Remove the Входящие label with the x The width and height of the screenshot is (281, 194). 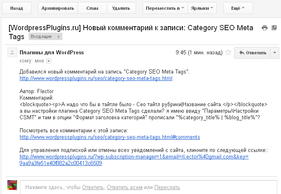[x=58, y=37]
